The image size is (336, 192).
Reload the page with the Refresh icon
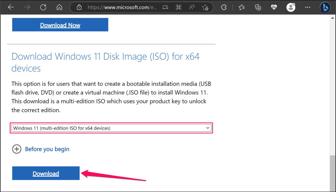point(43,7)
